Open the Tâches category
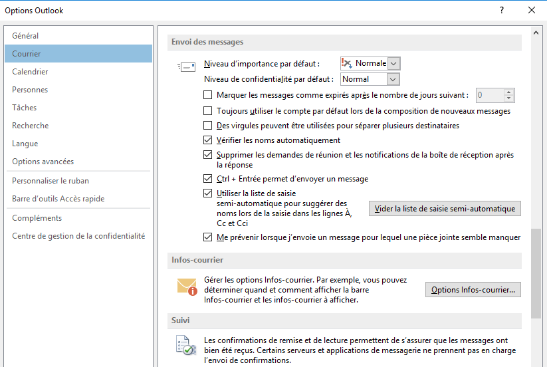547x367 pixels. (78, 108)
